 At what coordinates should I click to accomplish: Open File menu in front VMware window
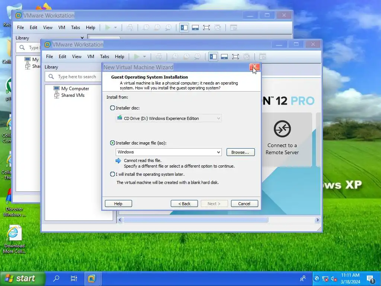point(49,57)
